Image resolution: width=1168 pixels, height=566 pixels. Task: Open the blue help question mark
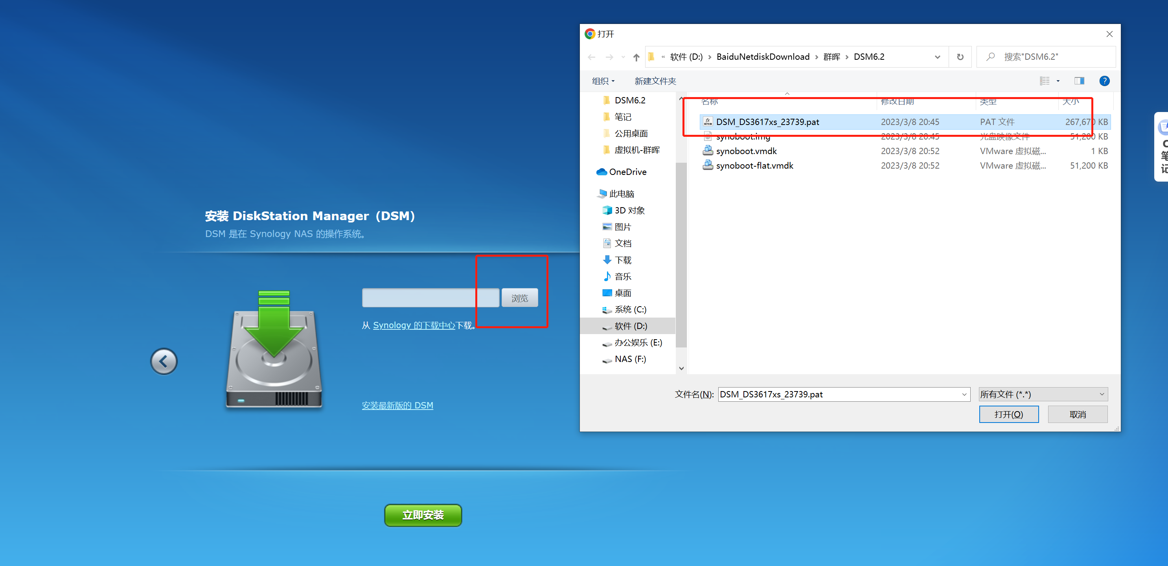point(1104,81)
